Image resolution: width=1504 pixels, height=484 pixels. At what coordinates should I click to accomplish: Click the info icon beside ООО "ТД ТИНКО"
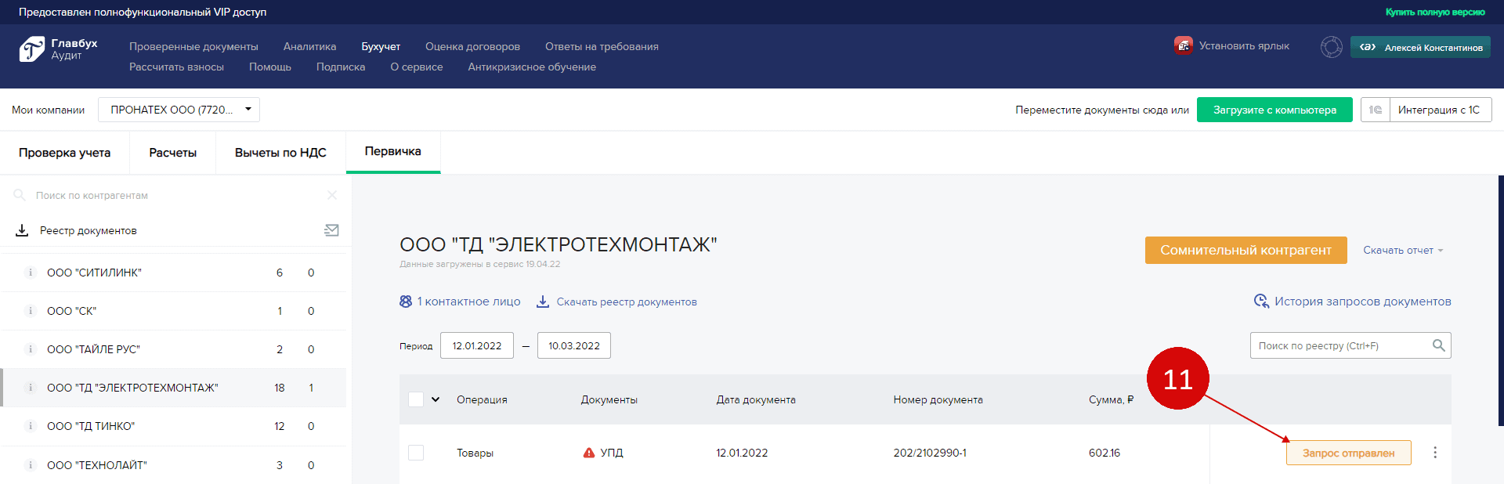tap(31, 426)
